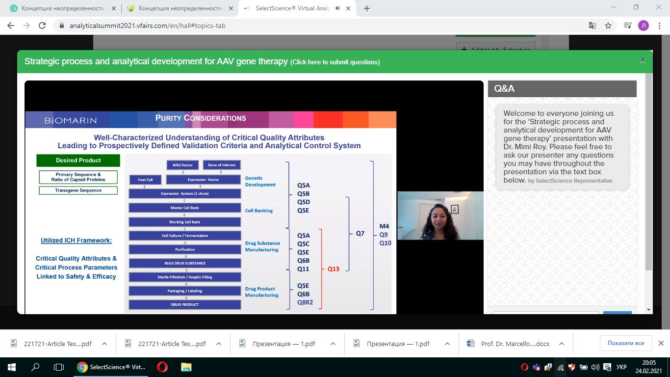Click the presenter webcam video thumbnail

[440, 215]
